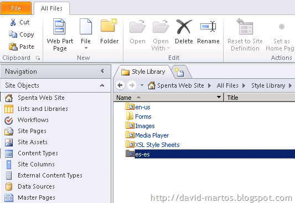Click the Site Assets picture icon

pos(9,143)
